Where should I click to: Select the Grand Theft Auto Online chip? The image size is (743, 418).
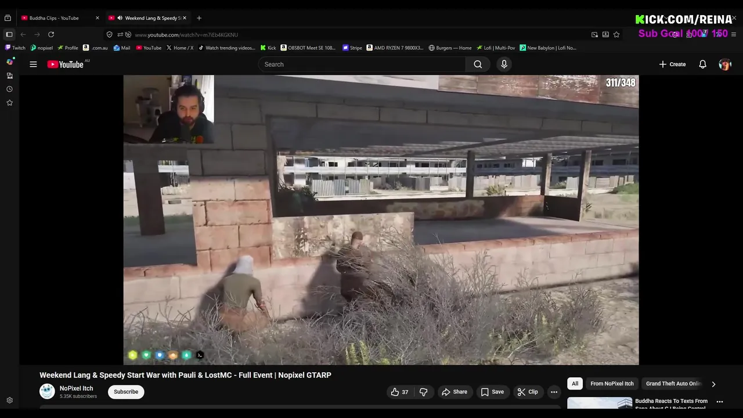coord(674,384)
